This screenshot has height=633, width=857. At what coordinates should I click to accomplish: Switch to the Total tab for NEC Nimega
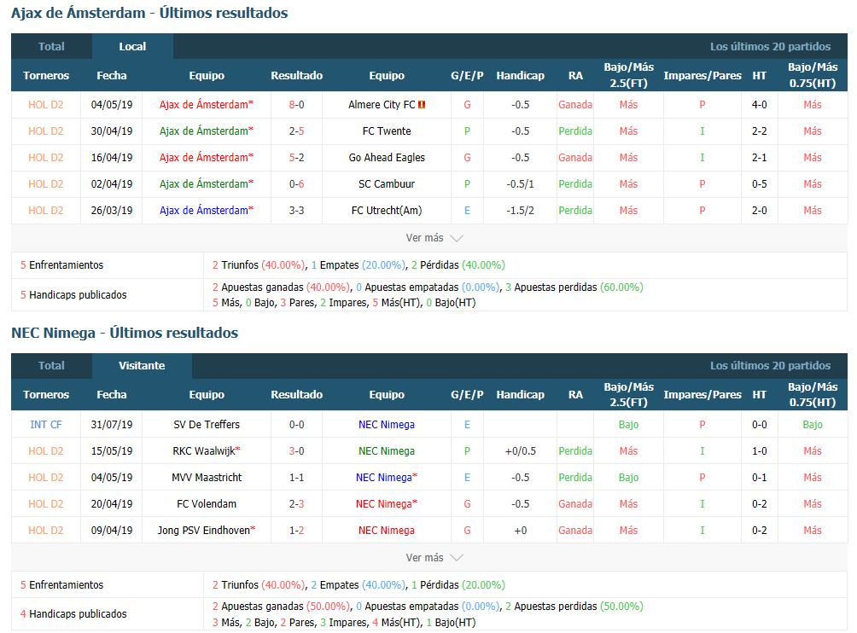pos(51,366)
